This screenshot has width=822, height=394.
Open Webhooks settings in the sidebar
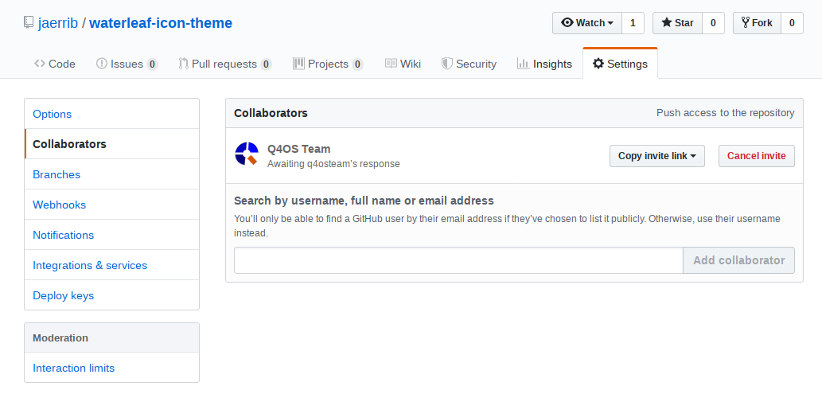pyautogui.click(x=111, y=205)
